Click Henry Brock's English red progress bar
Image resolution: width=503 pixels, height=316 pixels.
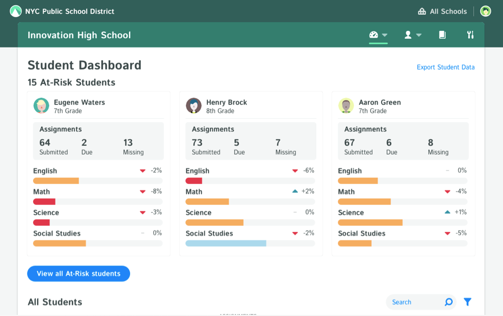coord(194,181)
